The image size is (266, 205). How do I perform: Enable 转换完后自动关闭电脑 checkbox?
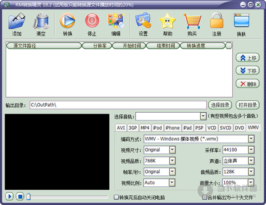(x=116, y=197)
